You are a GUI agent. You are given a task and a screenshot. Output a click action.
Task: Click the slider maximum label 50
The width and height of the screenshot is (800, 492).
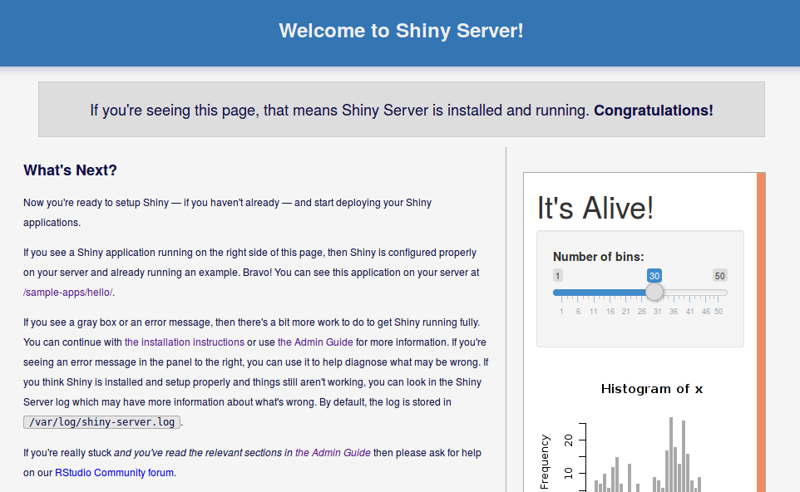click(720, 276)
